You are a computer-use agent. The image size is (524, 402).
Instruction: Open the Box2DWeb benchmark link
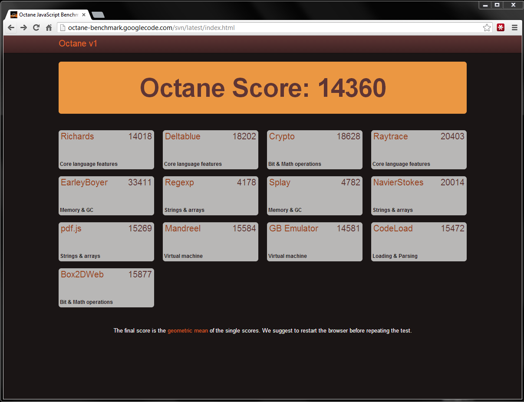click(82, 274)
